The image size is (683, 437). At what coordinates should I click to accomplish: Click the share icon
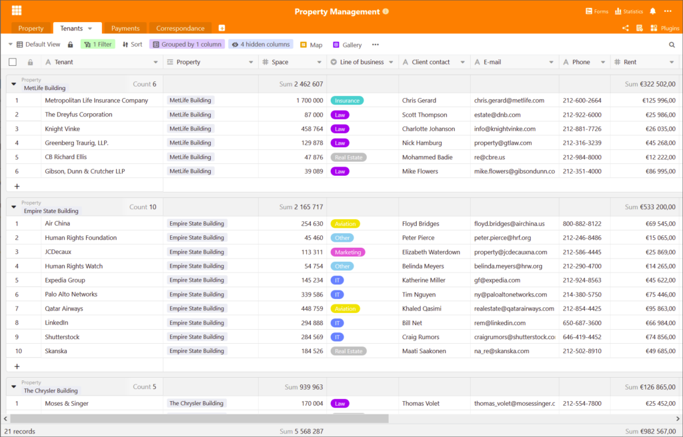pyautogui.click(x=626, y=29)
